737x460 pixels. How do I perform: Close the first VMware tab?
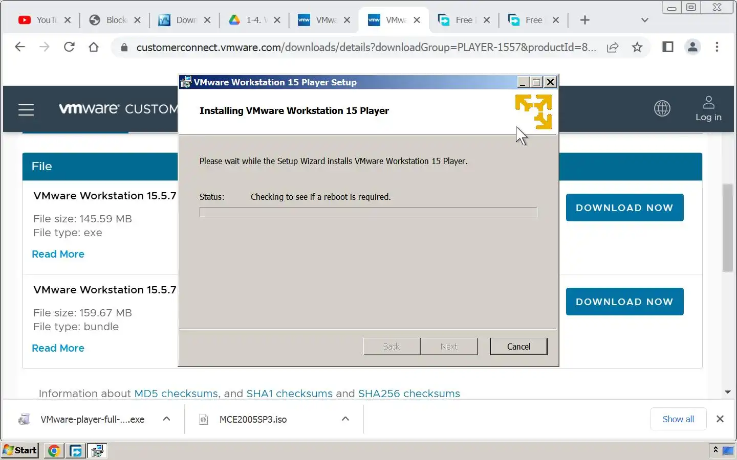pos(347,20)
